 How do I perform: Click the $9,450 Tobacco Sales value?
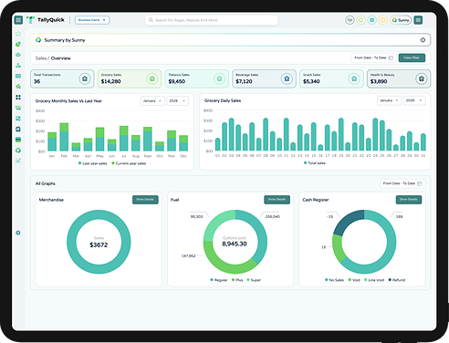[x=177, y=81]
